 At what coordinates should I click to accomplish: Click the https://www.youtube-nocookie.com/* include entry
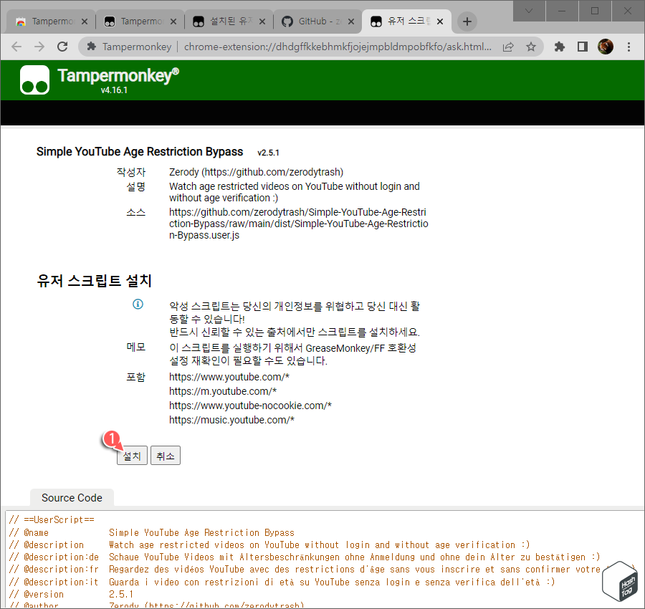click(x=251, y=406)
